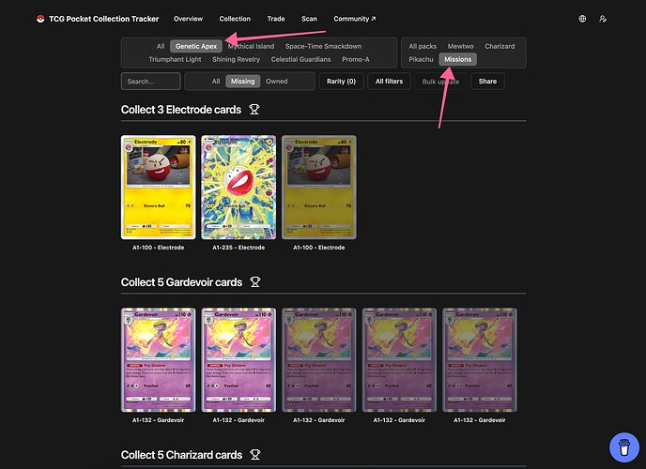Open the Rarity (0) dropdown
Screen dimensions: 646x469
(341, 82)
